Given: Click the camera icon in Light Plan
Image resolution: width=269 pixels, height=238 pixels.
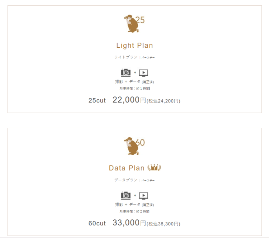Looking at the screenshot, I should pos(126,73).
